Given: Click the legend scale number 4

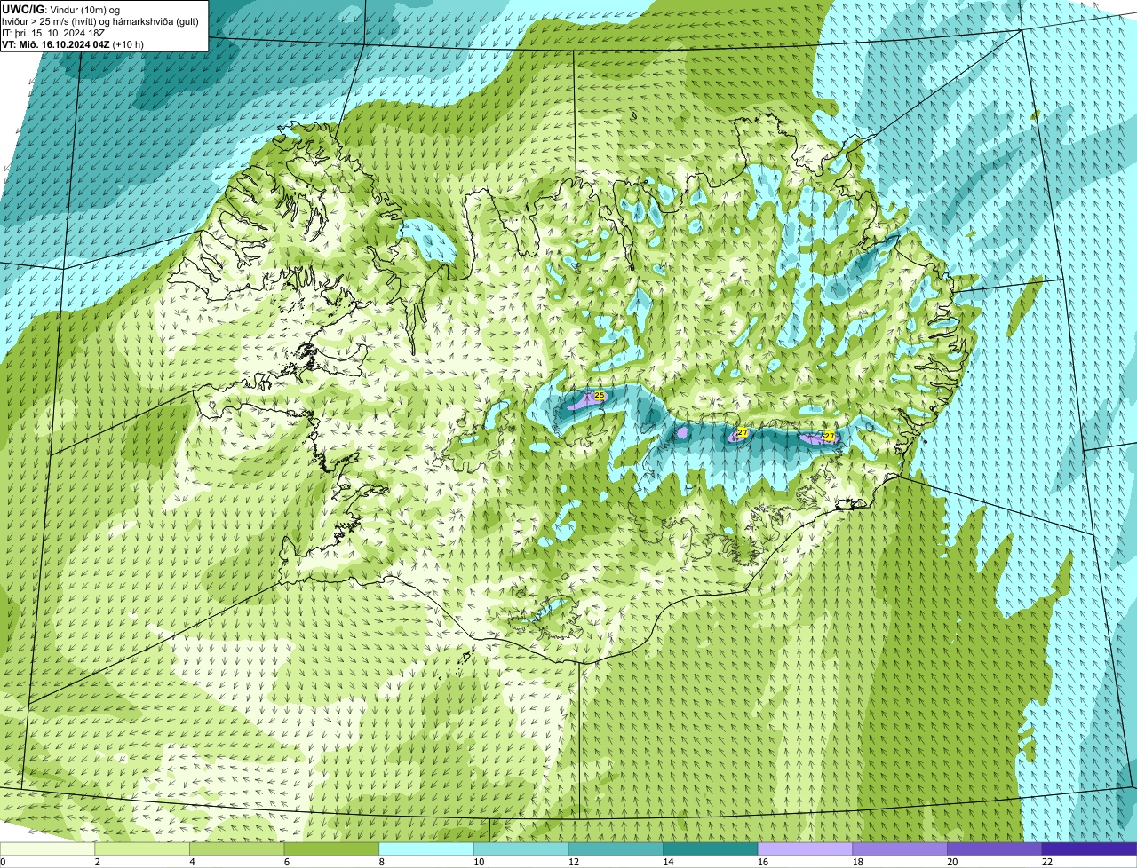Looking at the screenshot, I should pyautogui.click(x=192, y=862).
